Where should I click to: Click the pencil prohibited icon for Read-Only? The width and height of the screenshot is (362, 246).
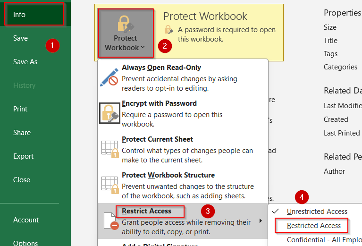click(109, 77)
